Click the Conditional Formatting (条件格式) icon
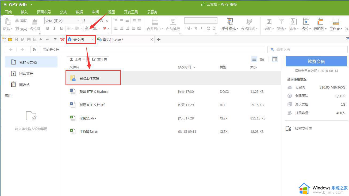 pos(230,22)
